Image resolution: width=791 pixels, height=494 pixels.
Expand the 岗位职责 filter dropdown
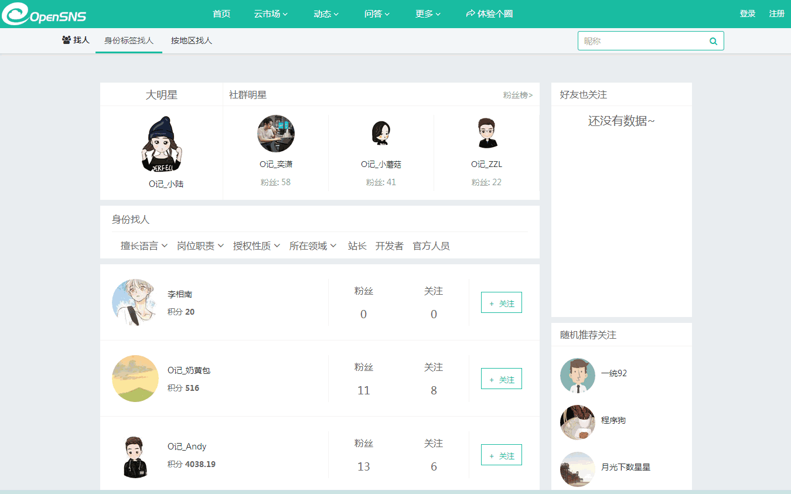tap(200, 246)
